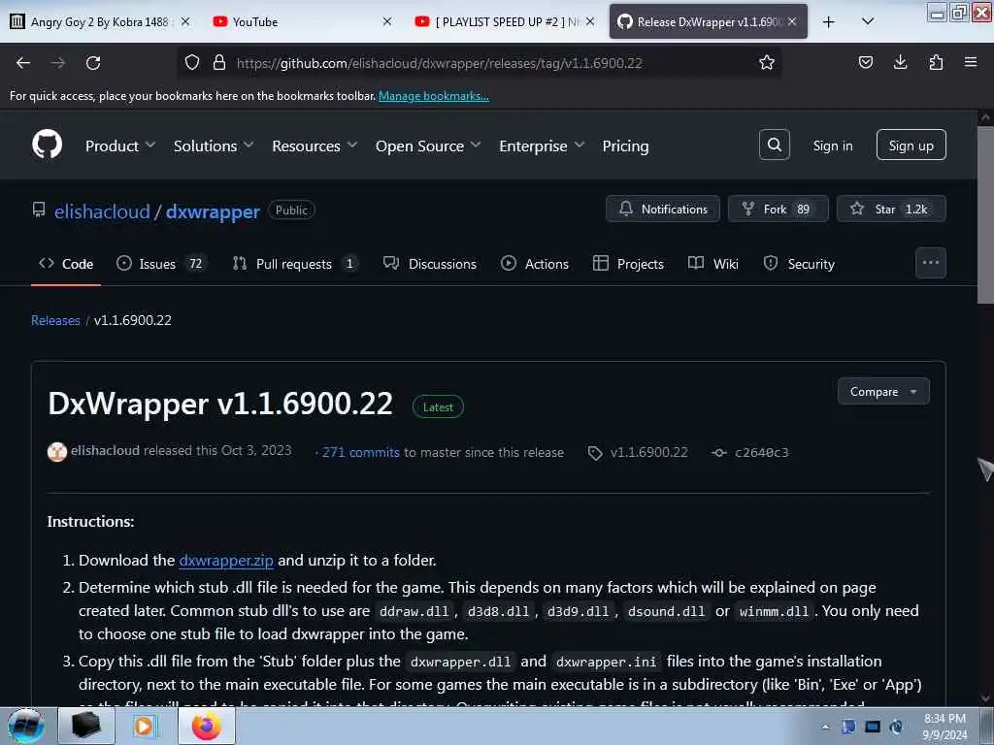Open the Actions tab
Viewport: 994px width, 745px height.
pyautogui.click(x=535, y=264)
